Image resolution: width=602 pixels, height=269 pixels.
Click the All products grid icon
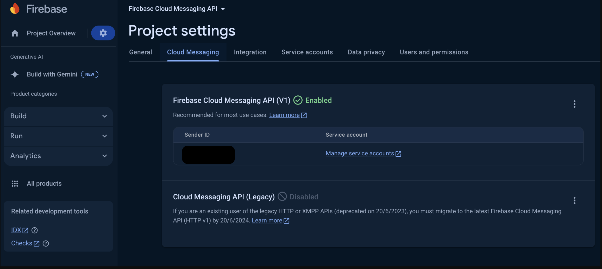pos(15,184)
